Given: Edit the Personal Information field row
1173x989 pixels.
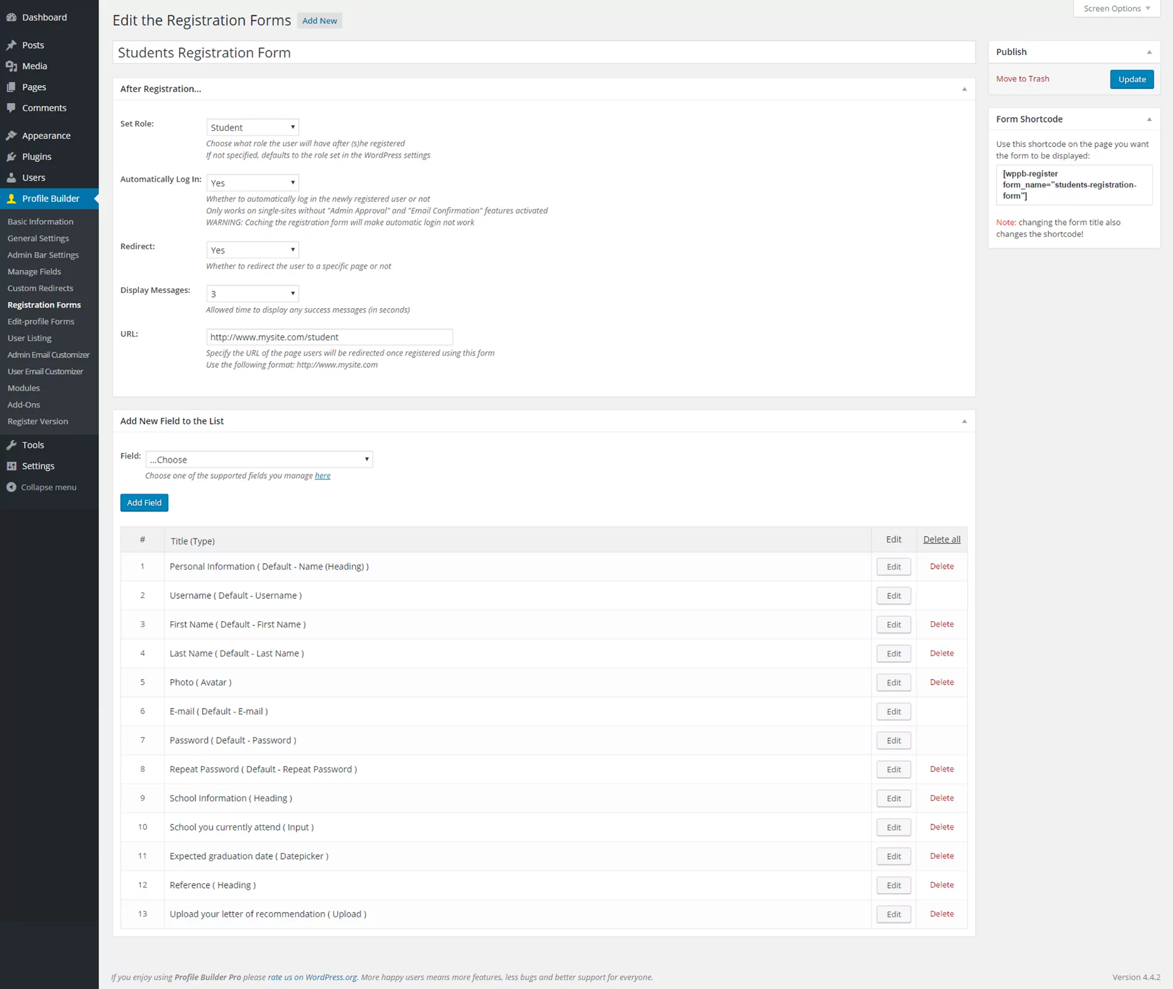Looking at the screenshot, I should tap(893, 566).
